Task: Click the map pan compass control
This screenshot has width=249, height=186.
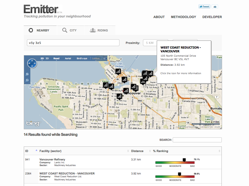Action: [x=32, y=63]
